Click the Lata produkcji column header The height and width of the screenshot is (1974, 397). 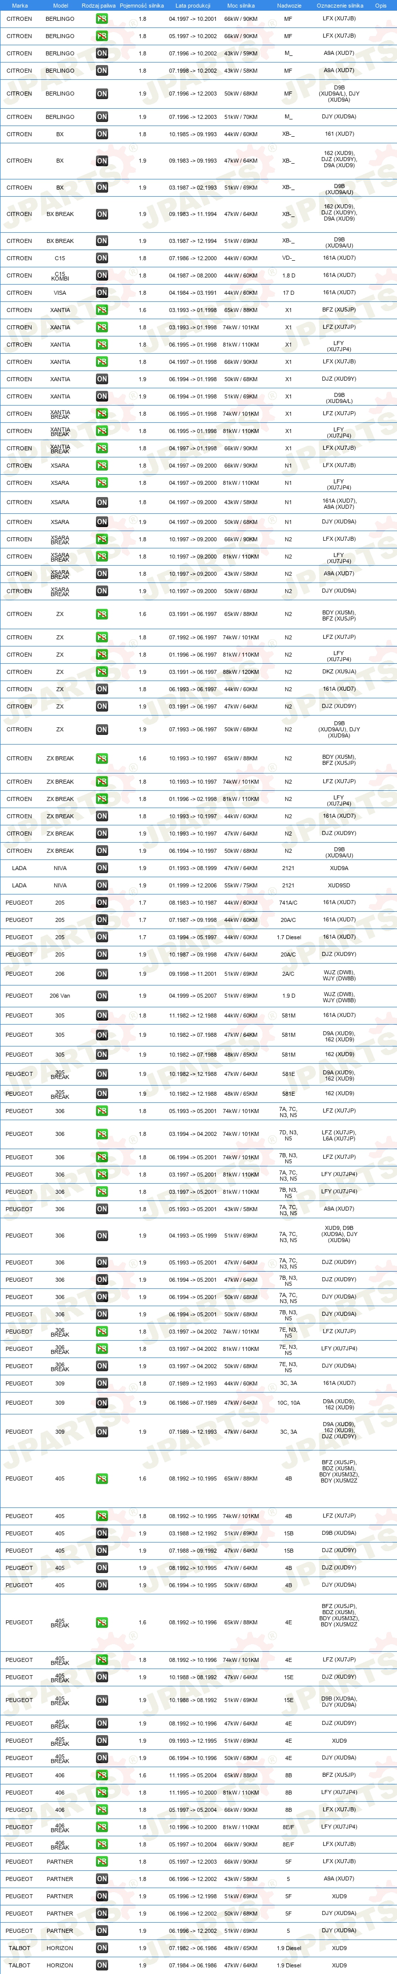(193, 6)
